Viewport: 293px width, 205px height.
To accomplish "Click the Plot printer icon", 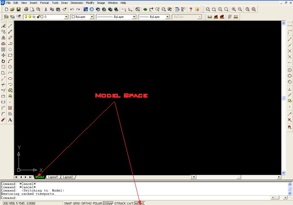I will pos(26,9).
